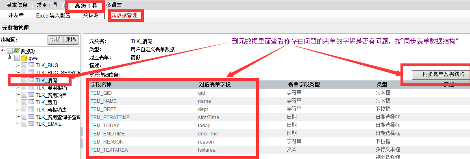Screen dimensions: 470x159
Task: Click the table icon for TLK_费用项目
Action: [x=31, y=95]
